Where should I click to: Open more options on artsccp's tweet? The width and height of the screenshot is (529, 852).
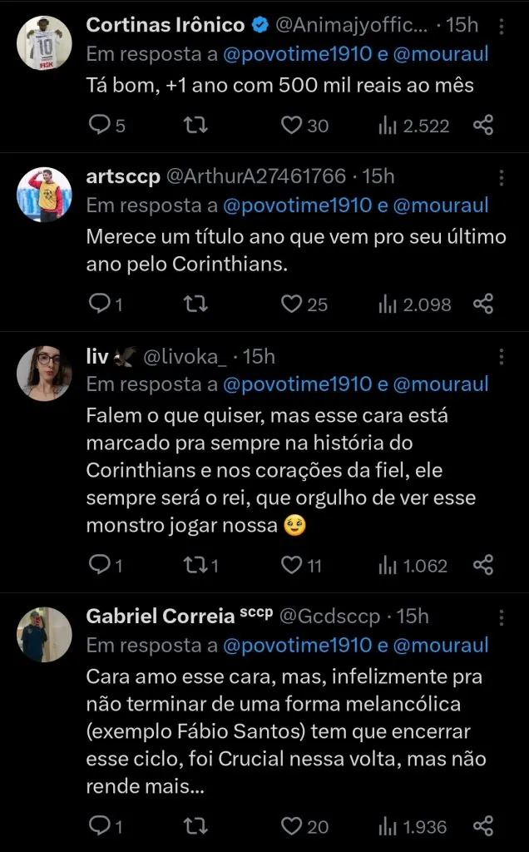[x=501, y=178]
